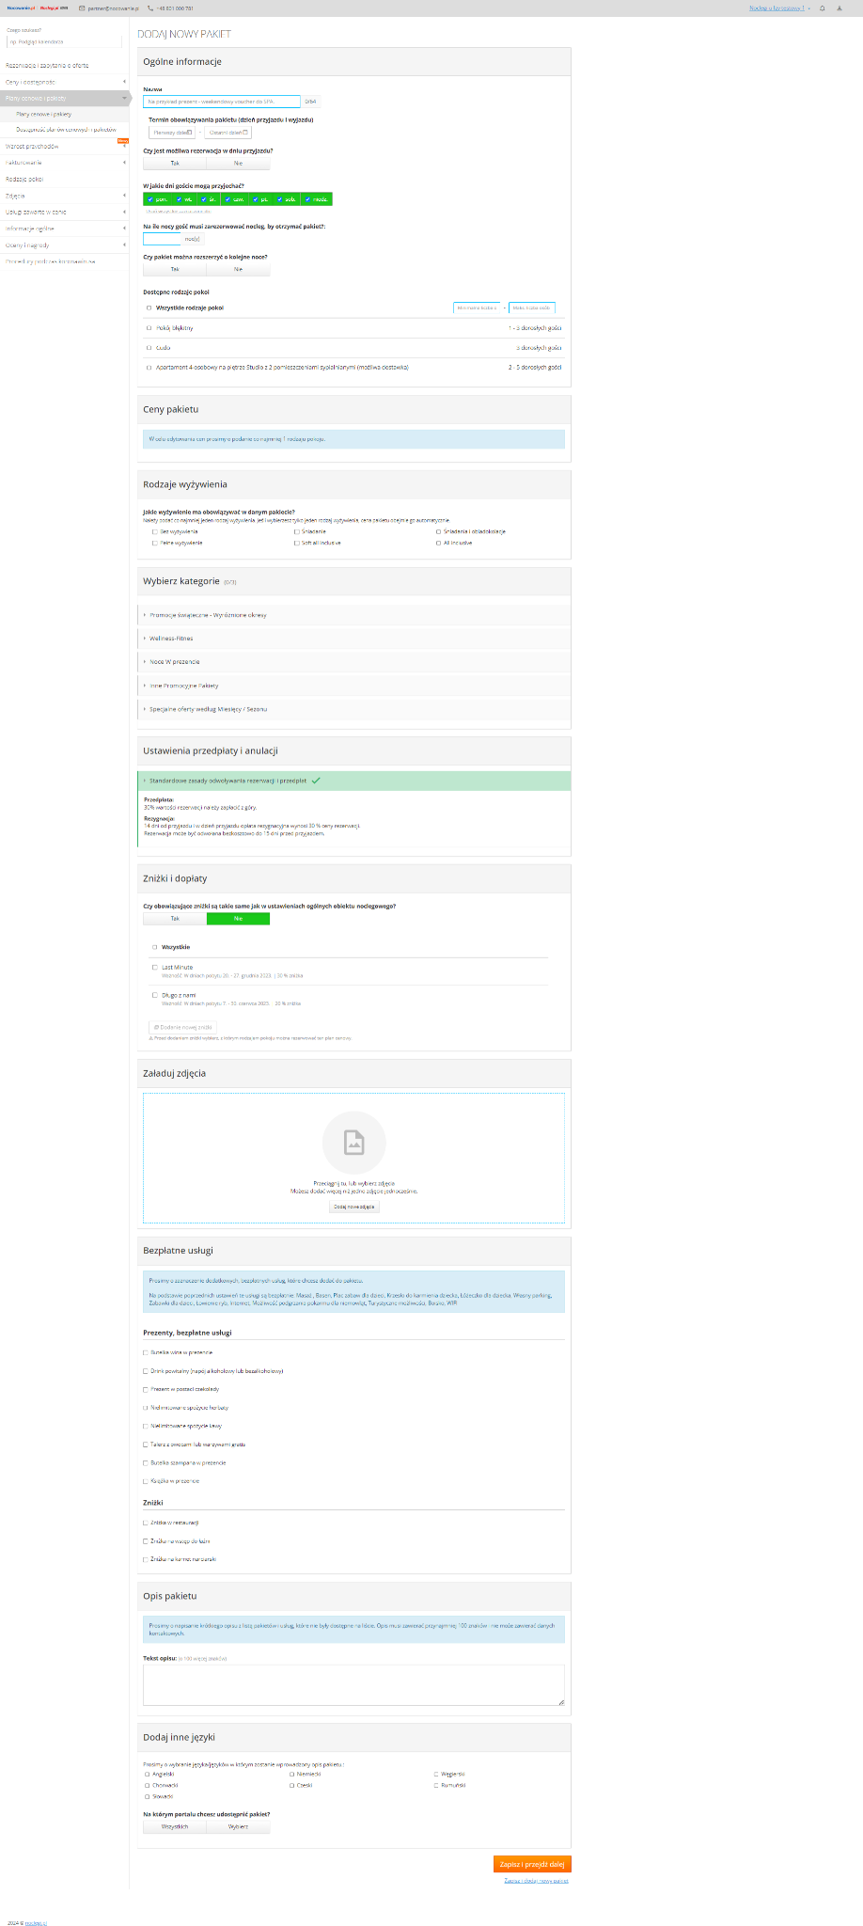
Task: Tick the Last Minute discount checkbox
Action: pos(155,967)
